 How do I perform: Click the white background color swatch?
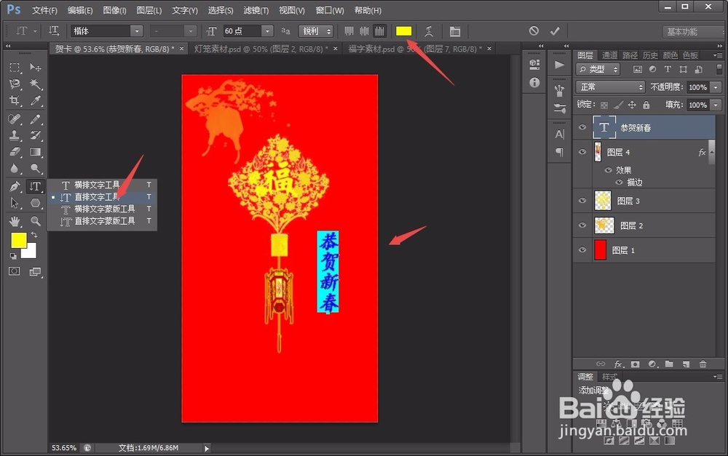(x=30, y=252)
